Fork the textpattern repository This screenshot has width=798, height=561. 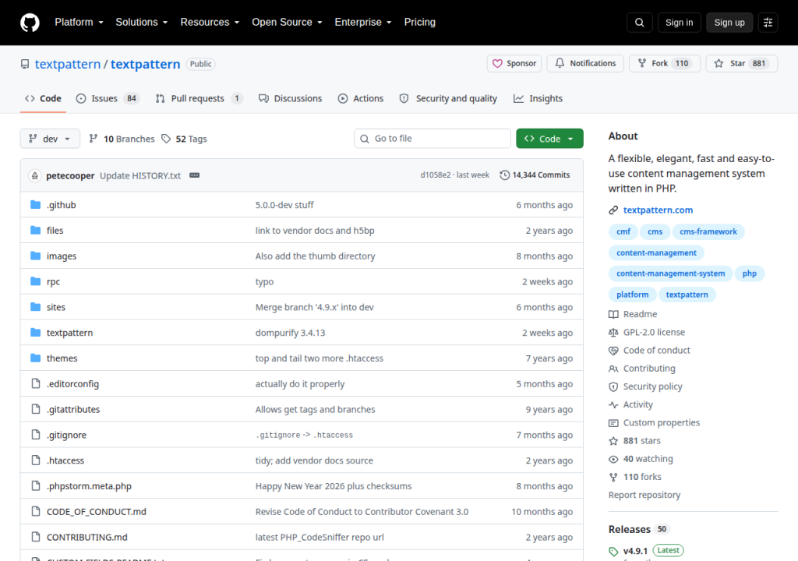click(x=665, y=64)
